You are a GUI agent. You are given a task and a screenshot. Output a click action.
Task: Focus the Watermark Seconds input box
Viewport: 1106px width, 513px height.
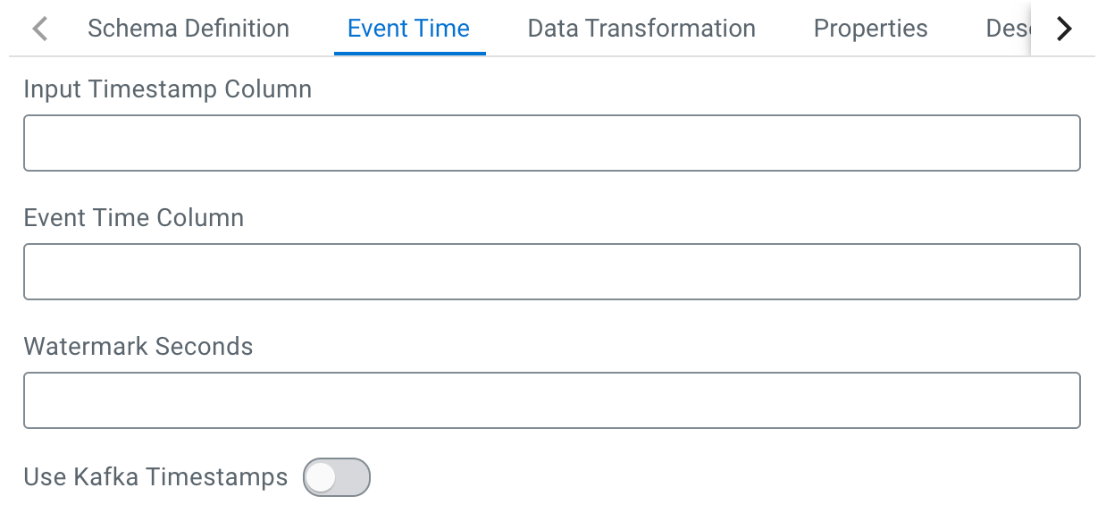pos(551,400)
